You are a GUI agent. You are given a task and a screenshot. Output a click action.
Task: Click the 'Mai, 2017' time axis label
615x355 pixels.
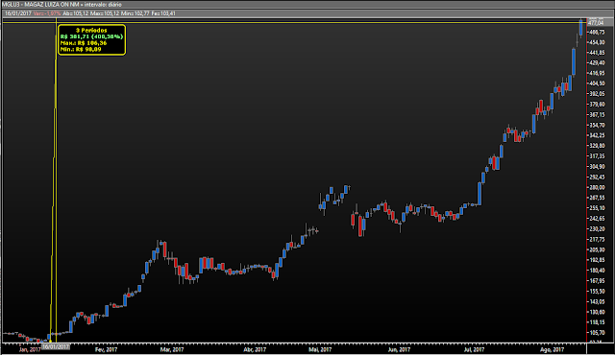pos(320,349)
